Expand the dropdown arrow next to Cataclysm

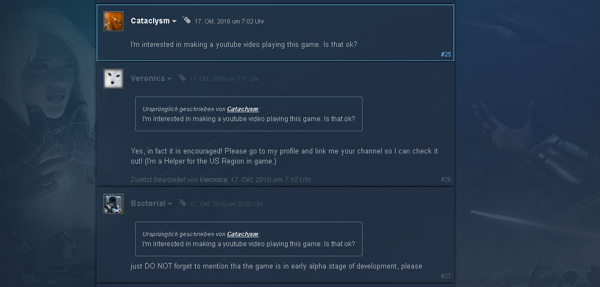tap(174, 21)
